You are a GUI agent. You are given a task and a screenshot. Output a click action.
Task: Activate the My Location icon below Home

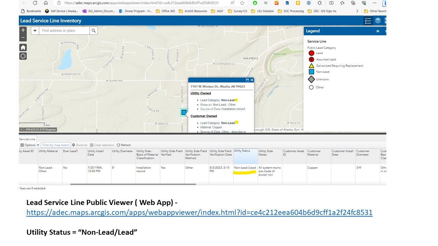click(23, 56)
